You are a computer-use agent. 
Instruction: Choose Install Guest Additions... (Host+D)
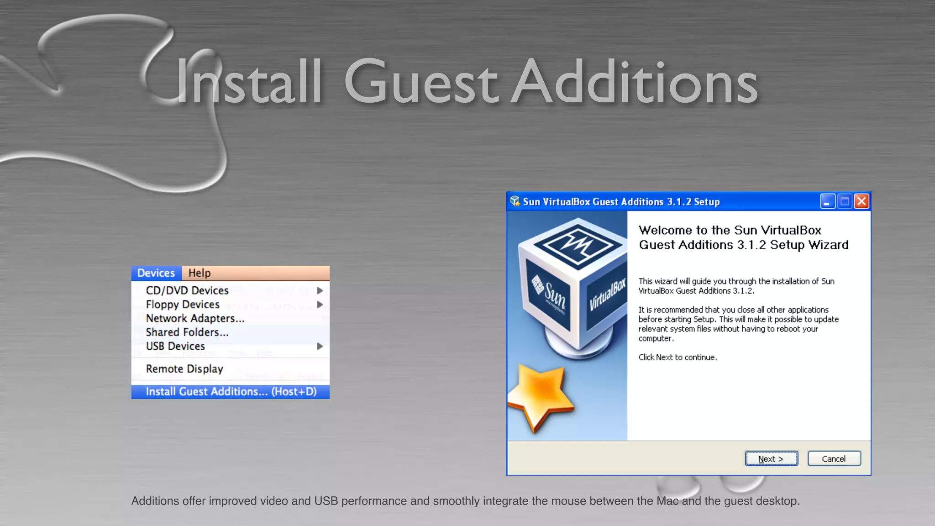click(x=230, y=392)
